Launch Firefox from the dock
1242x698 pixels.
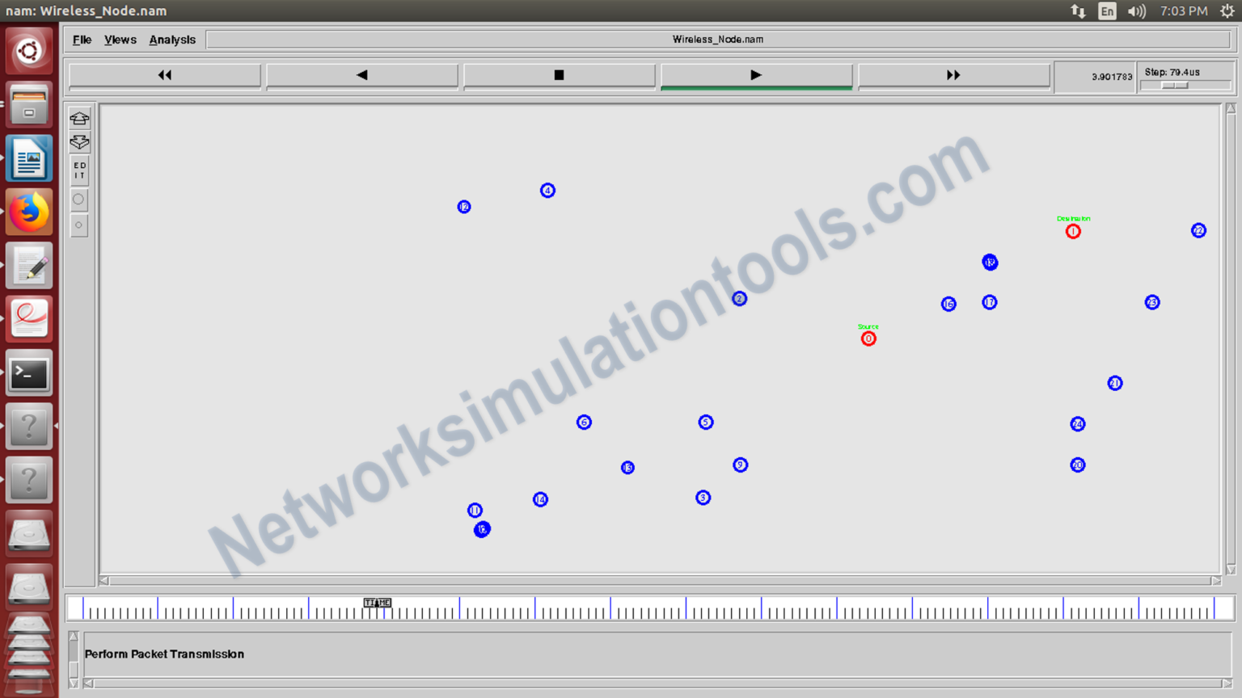[x=29, y=212]
